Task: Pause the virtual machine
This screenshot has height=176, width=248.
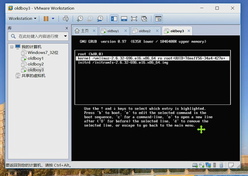Action: [x=46, y=19]
